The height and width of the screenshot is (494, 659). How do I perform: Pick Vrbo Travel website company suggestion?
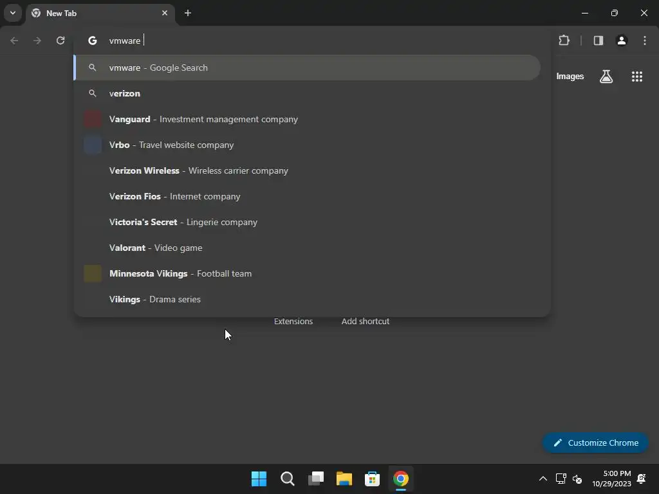point(307,145)
